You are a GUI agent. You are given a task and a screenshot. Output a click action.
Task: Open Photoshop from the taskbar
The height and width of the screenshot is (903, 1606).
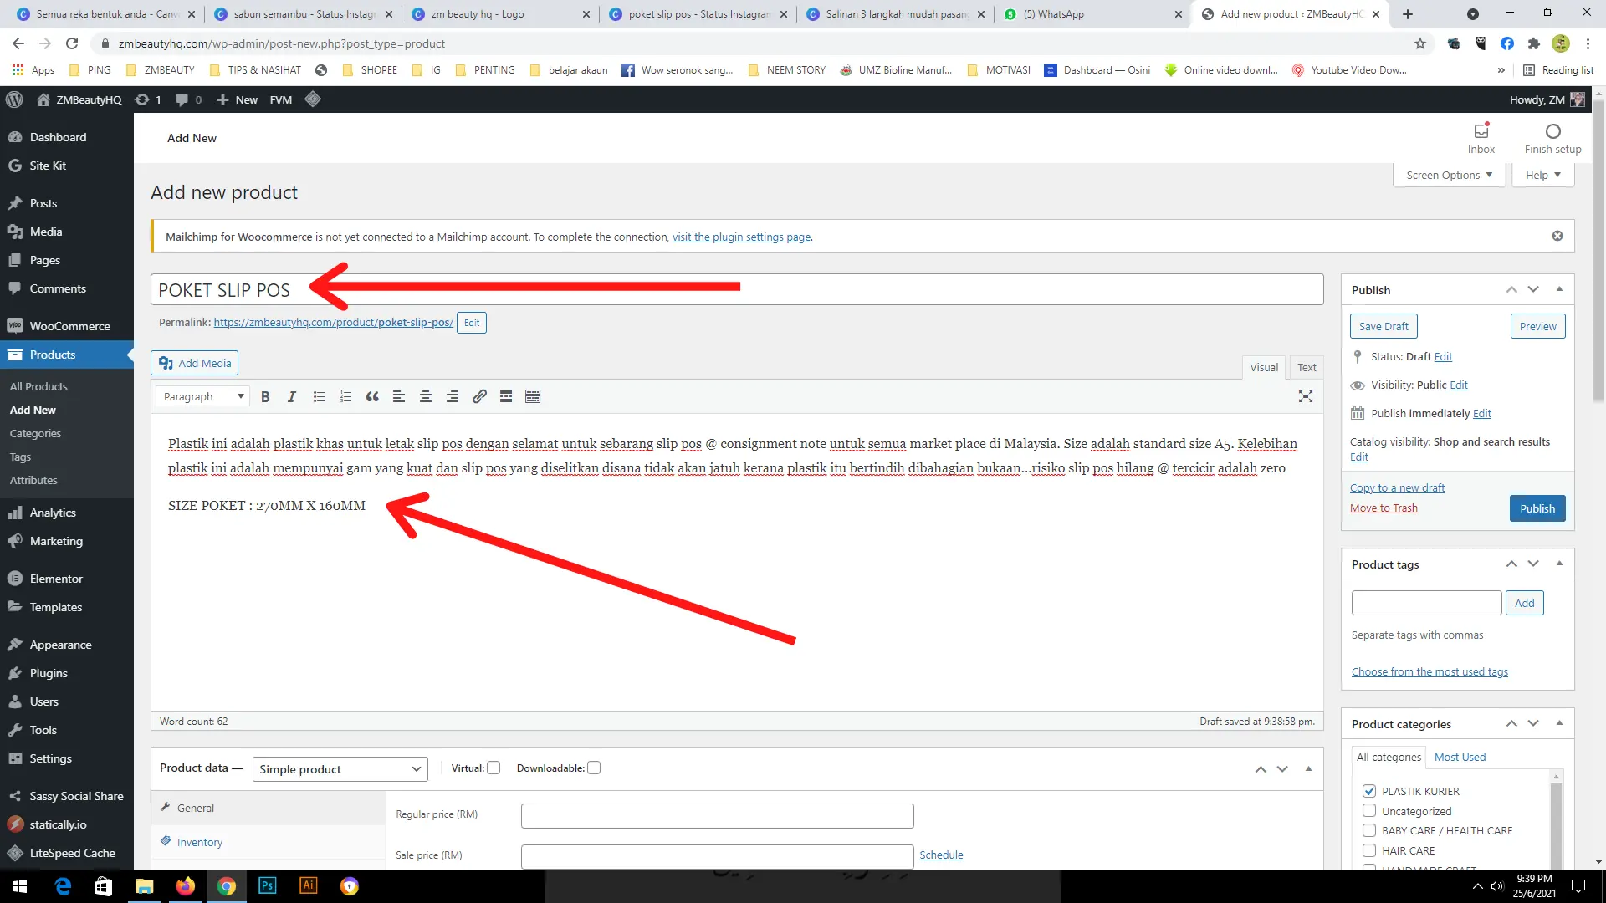tap(268, 885)
